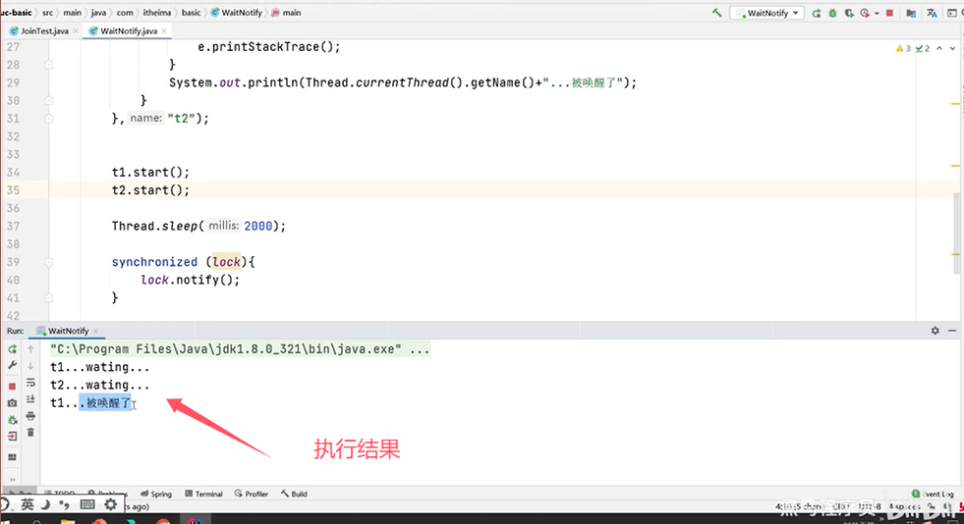This screenshot has width=964, height=524.
Task: Collapse the synchronized block at line 39
Action: pos(49,262)
